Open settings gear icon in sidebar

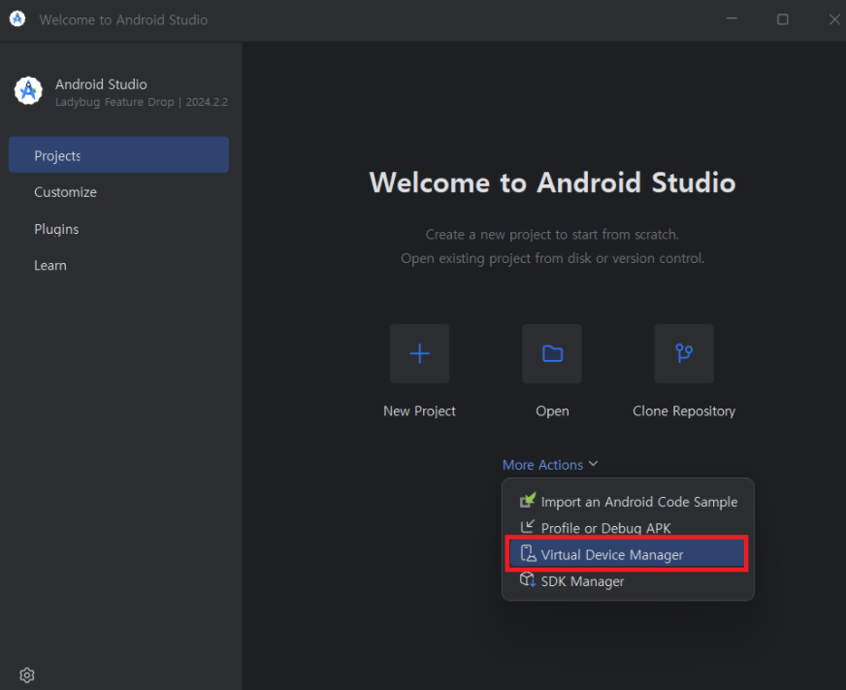click(27, 674)
